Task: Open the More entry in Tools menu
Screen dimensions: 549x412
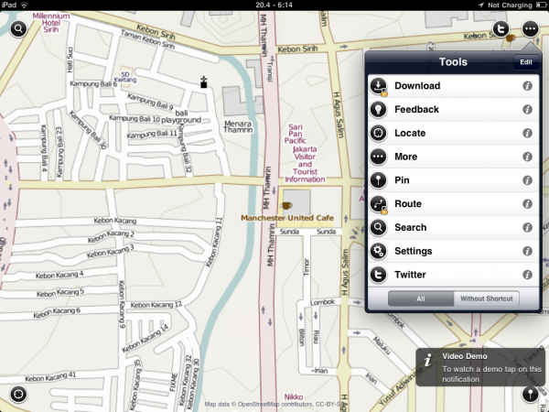Action: (x=406, y=157)
